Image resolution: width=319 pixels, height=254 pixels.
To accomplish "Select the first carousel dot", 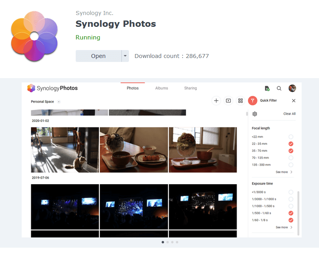I will click(163, 242).
